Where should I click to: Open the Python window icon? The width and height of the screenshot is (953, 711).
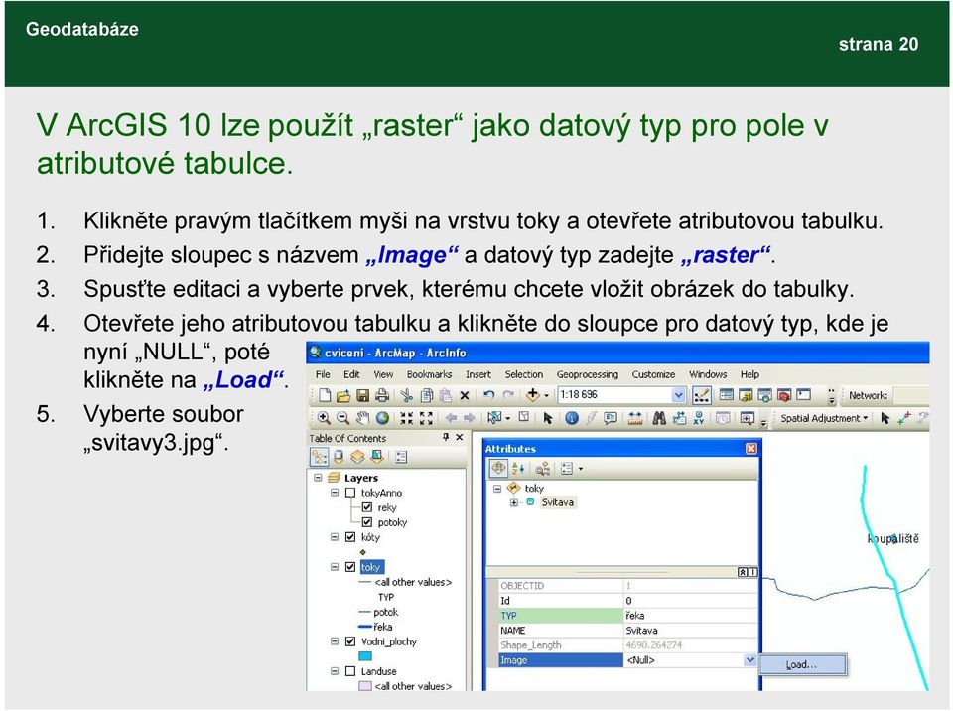803,395
